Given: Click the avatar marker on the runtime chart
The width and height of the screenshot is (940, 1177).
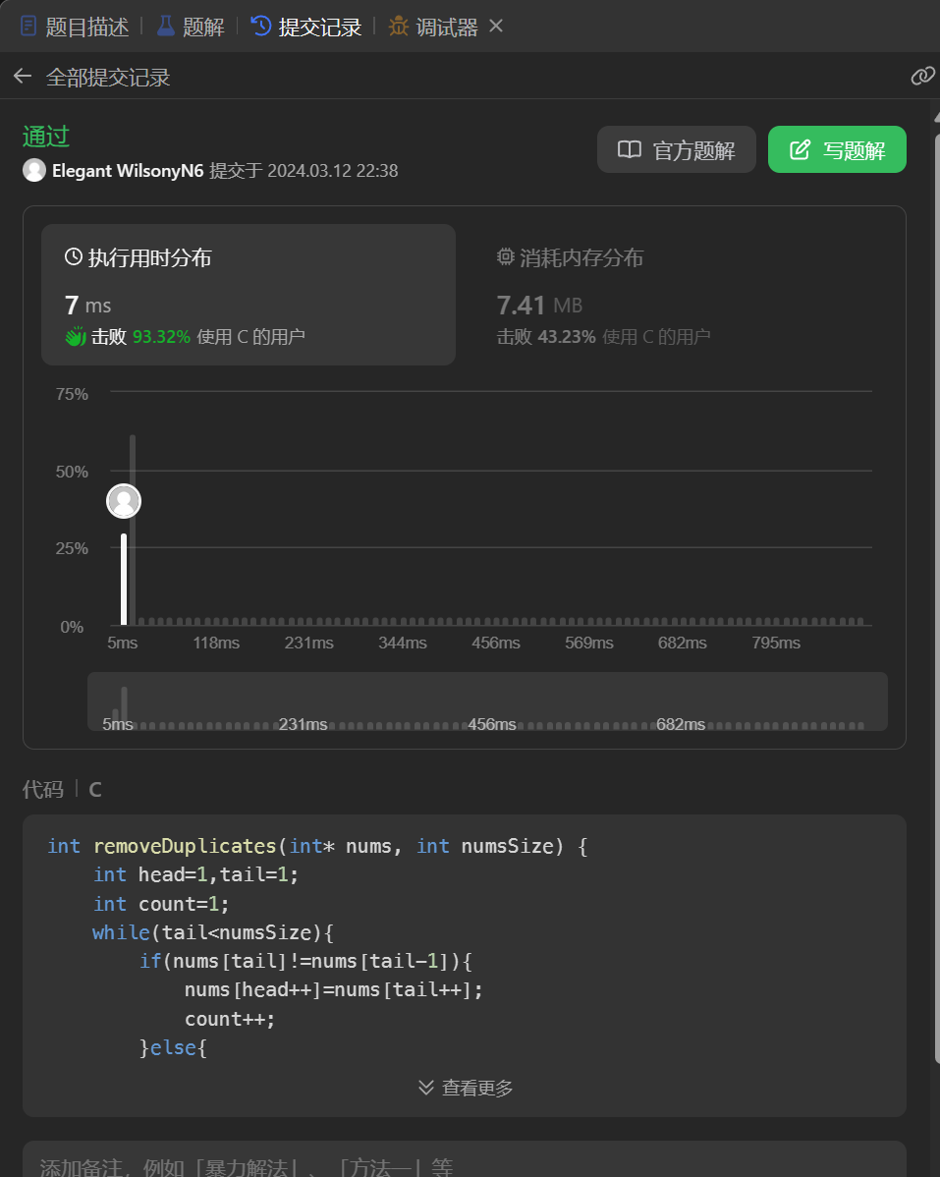Looking at the screenshot, I should click(124, 501).
